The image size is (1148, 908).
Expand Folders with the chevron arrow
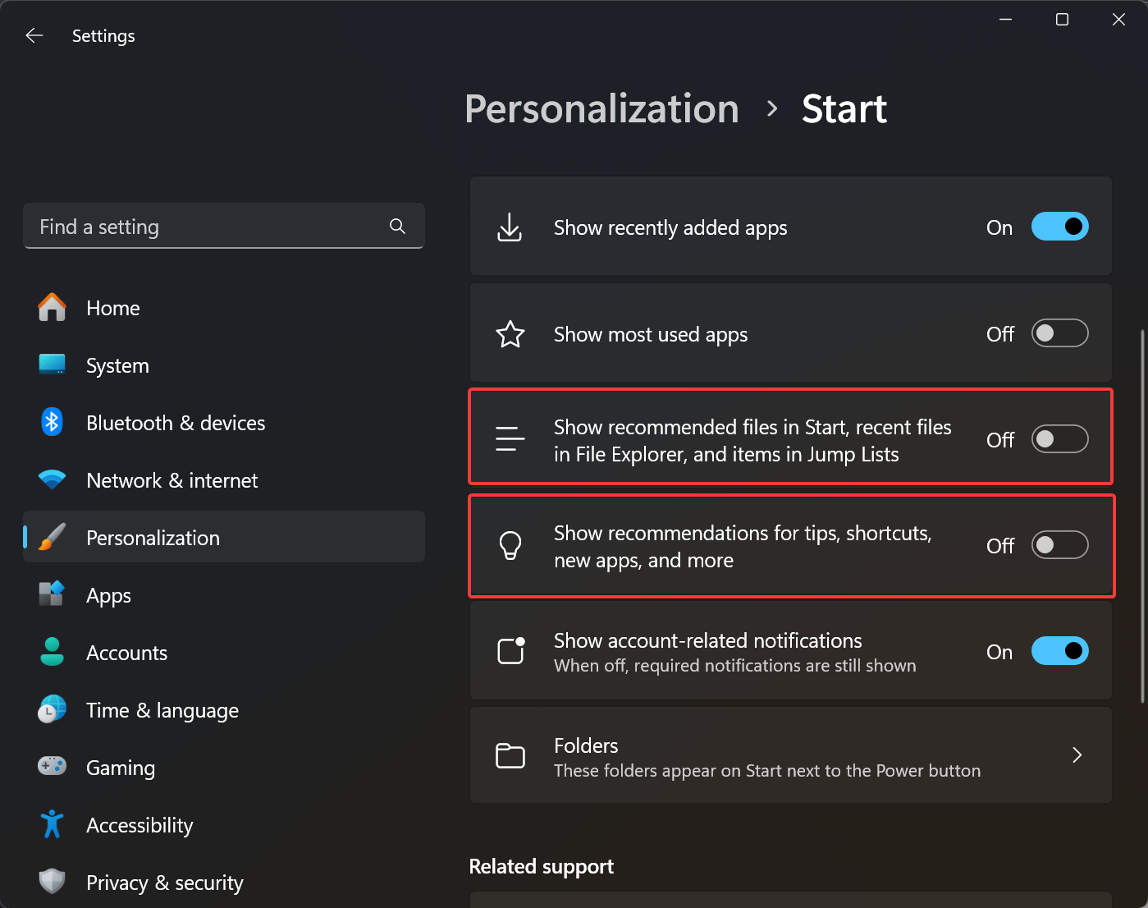click(1077, 755)
